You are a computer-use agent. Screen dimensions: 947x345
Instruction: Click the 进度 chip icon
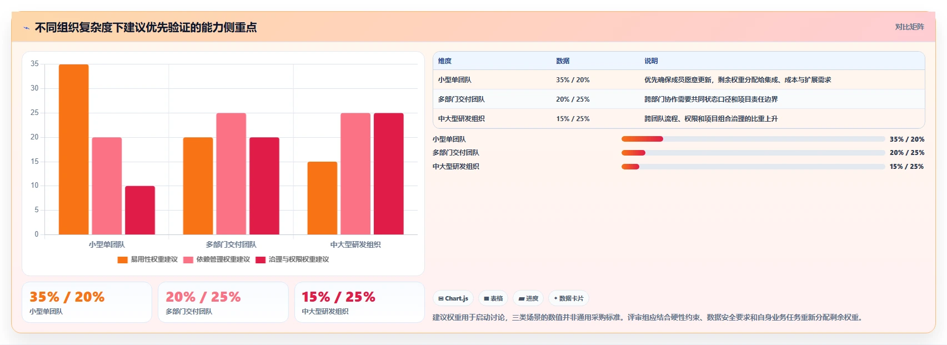click(522, 299)
